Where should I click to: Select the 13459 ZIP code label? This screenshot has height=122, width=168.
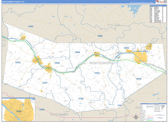coord(42,110)
